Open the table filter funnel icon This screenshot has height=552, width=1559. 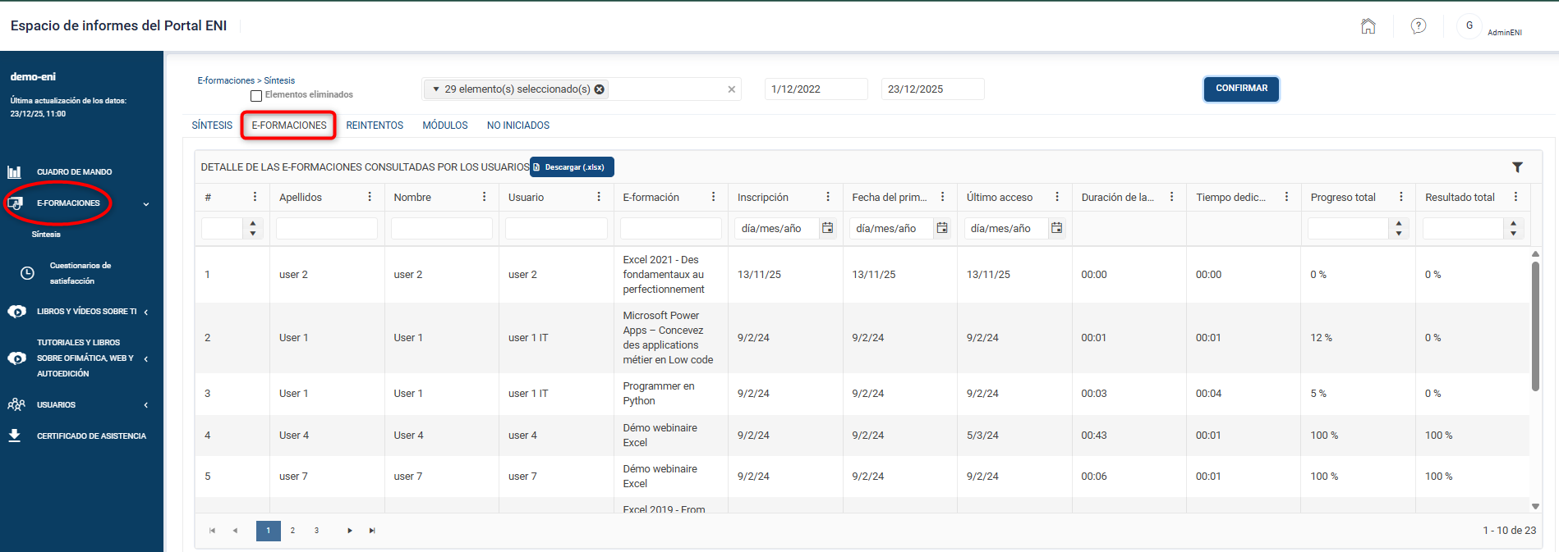point(1517,167)
